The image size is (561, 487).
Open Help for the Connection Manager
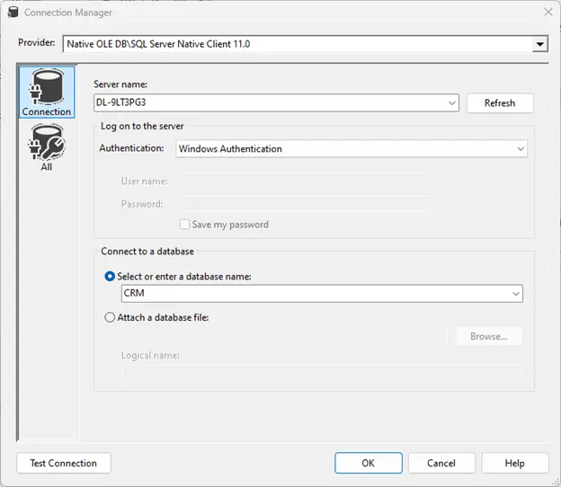pos(514,463)
